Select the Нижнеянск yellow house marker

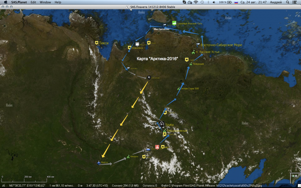click(129, 47)
